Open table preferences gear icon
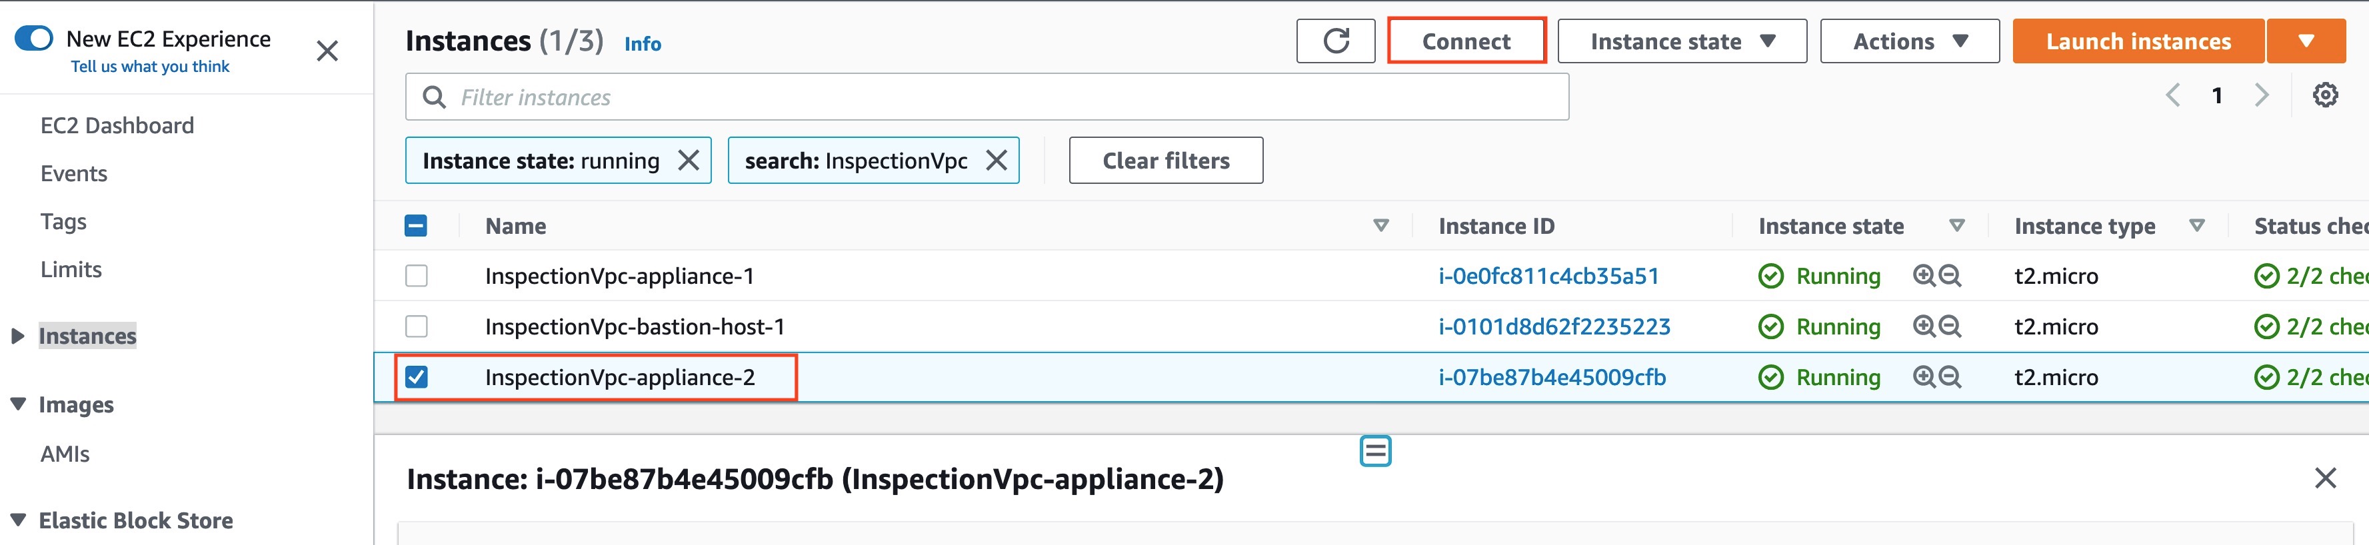The width and height of the screenshot is (2369, 545). pos(2325,95)
